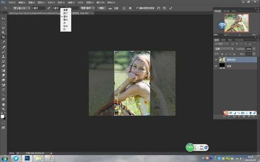260x162 pixels.
Task: Select the Eyedropper tool
Action: click(x=3, y=42)
